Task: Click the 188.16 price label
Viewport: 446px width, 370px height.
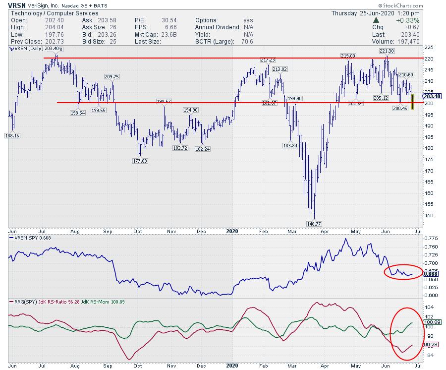Action: [x=12, y=136]
